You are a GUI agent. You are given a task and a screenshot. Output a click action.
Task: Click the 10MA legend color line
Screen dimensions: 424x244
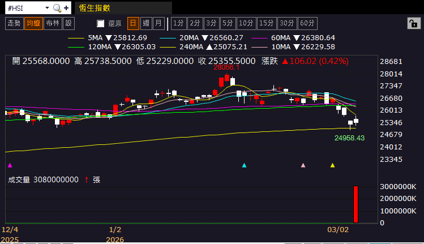(260, 48)
